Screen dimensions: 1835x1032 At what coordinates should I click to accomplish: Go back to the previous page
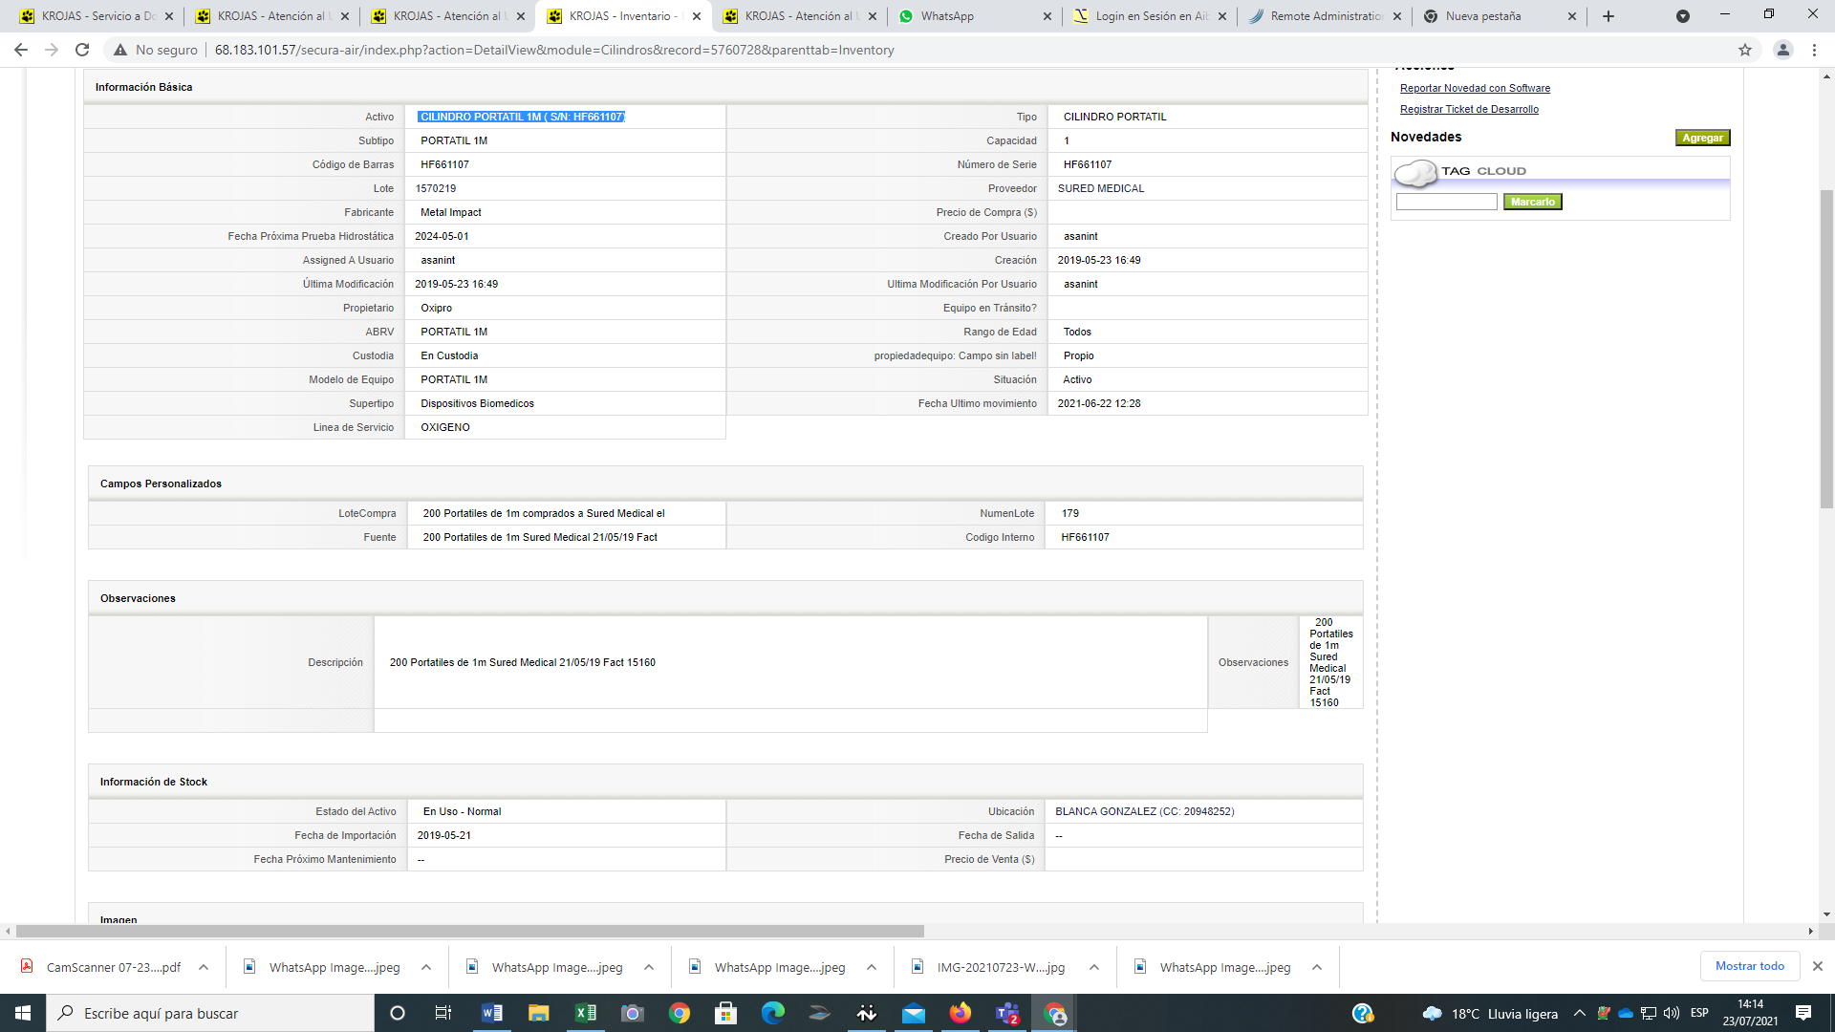tap(20, 50)
